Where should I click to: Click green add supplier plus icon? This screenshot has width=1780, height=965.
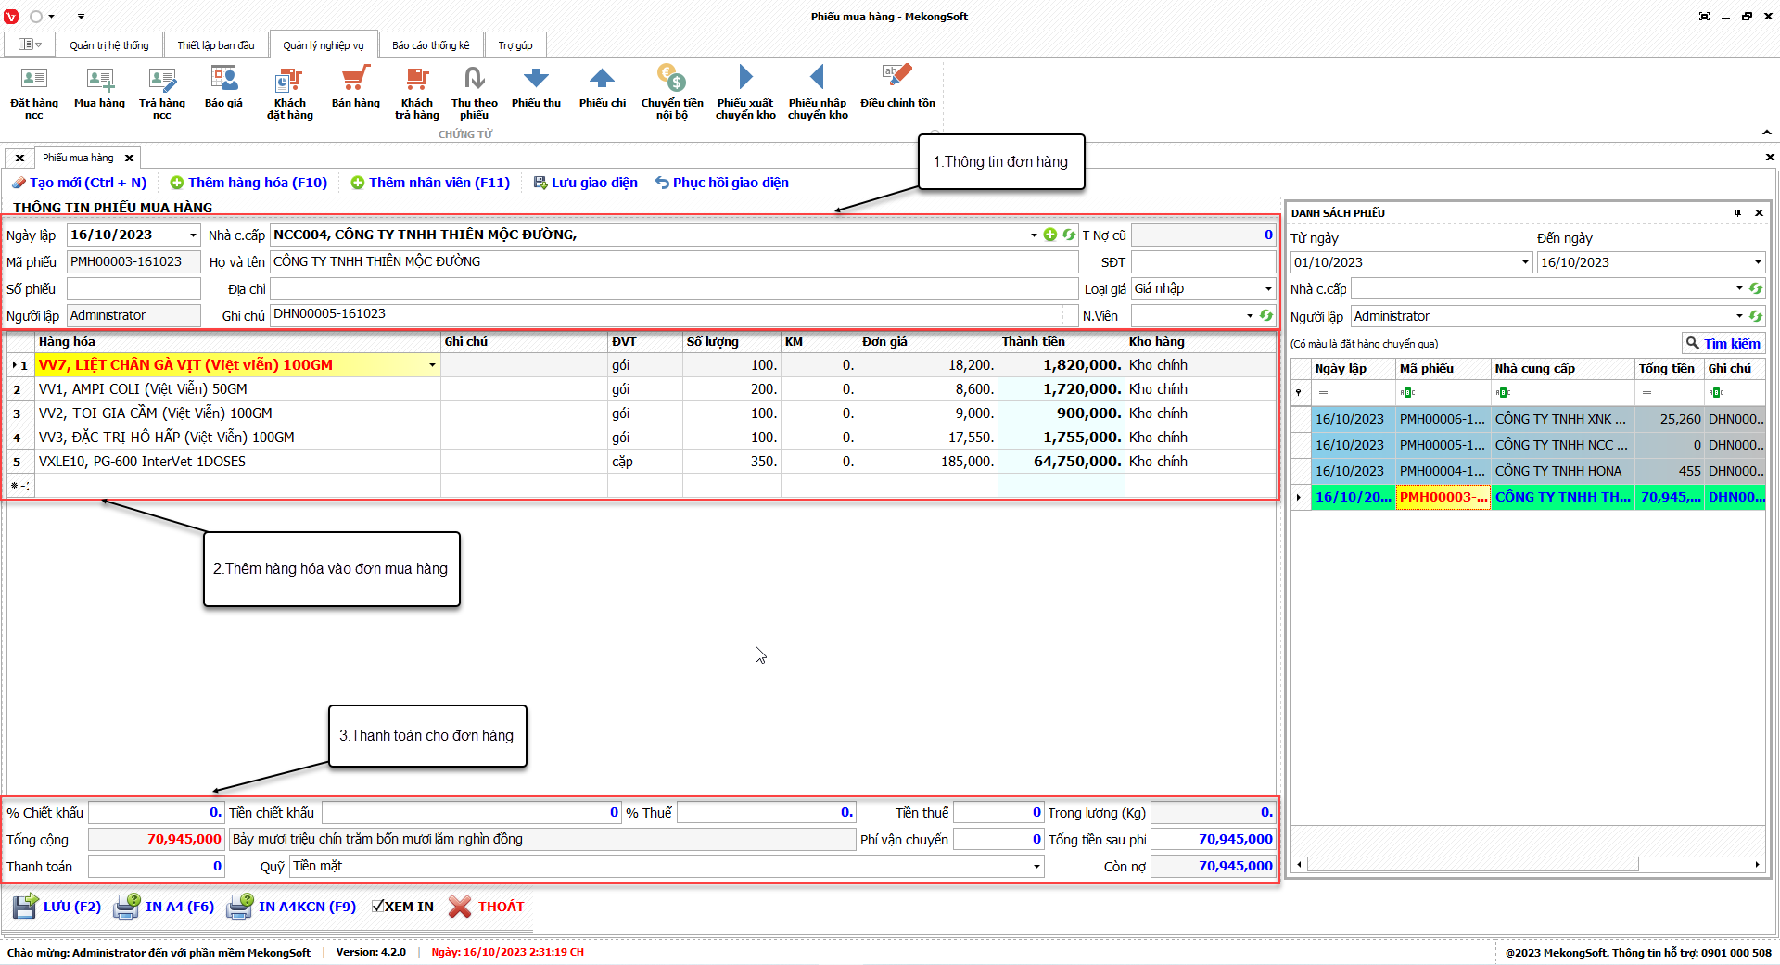(x=1049, y=235)
